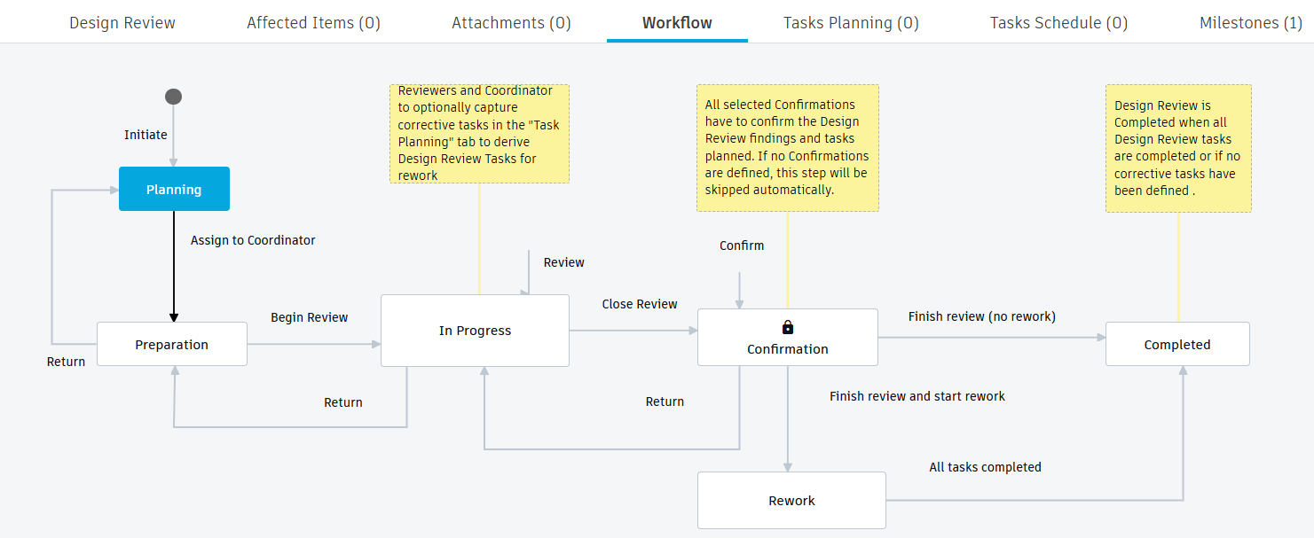1314x538 pixels.
Task: Click the lock icon on the Confirmation state
Action: tap(787, 325)
